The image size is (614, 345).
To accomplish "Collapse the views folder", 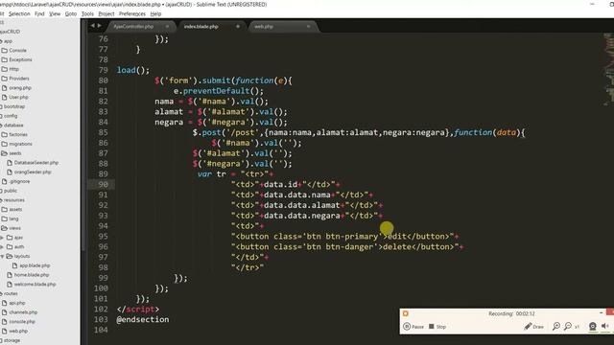I will pos(12,228).
